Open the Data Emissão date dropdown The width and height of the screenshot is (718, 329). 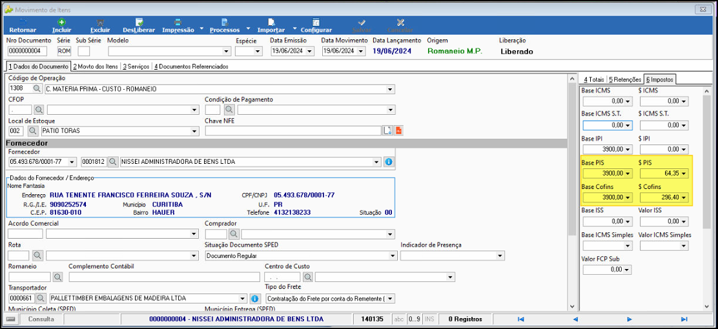(309, 51)
